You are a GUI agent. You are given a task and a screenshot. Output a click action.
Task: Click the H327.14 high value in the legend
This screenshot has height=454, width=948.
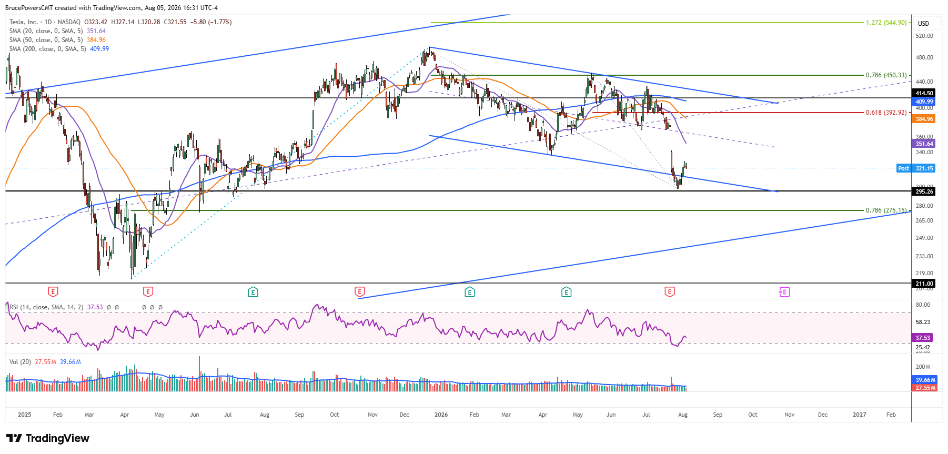(123, 22)
